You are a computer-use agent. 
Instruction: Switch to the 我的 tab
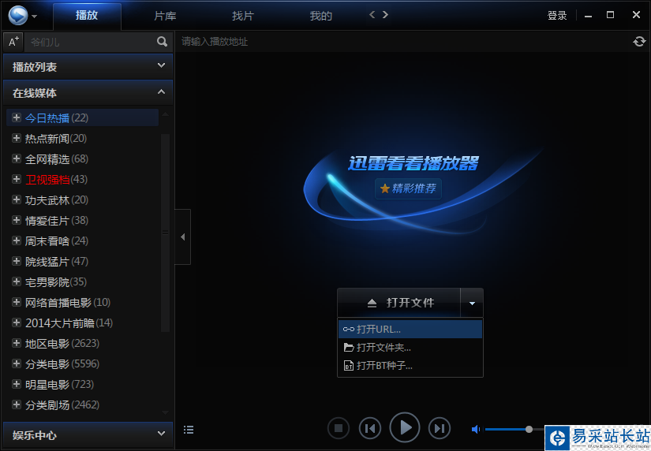pyautogui.click(x=321, y=16)
